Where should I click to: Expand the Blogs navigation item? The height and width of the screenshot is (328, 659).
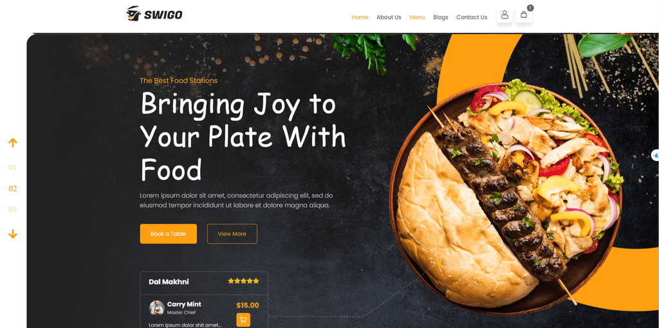click(440, 17)
